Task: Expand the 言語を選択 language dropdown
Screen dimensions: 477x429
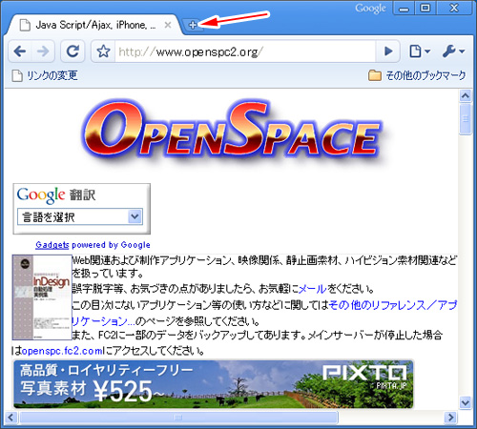Action: click(80, 217)
